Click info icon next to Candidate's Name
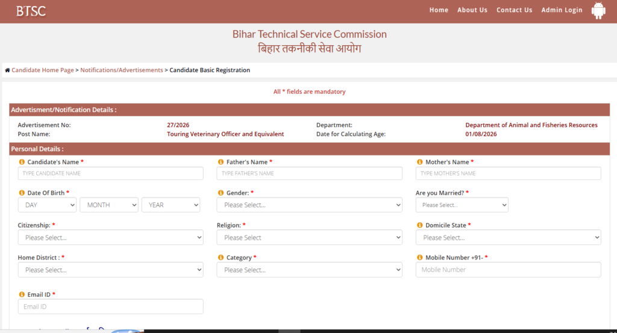Viewport: 617px width, 333px height. [x=22, y=161]
